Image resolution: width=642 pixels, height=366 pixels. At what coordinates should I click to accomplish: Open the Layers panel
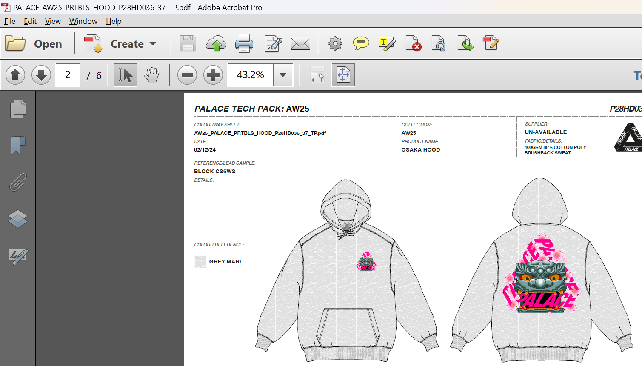click(18, 219)
